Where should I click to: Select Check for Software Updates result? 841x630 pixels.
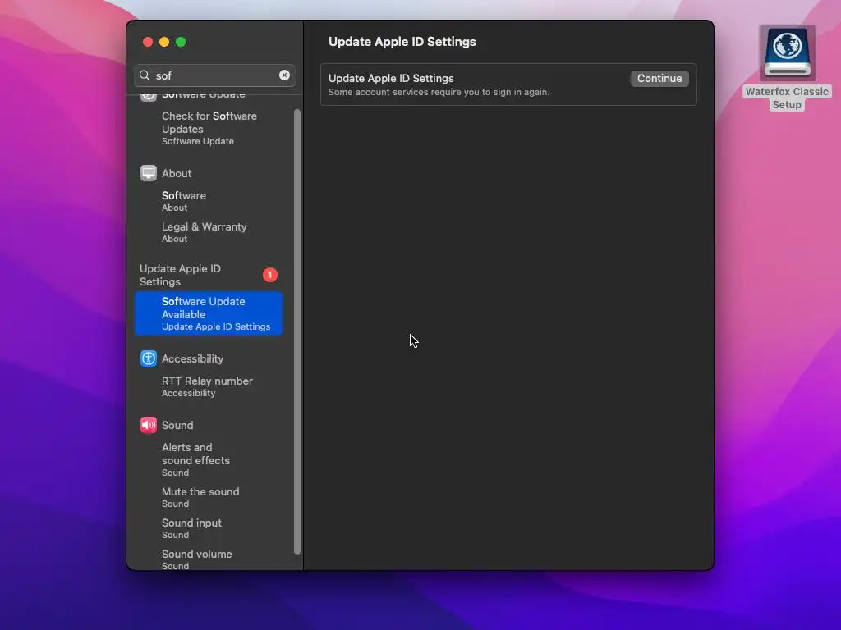click(209, 128)
